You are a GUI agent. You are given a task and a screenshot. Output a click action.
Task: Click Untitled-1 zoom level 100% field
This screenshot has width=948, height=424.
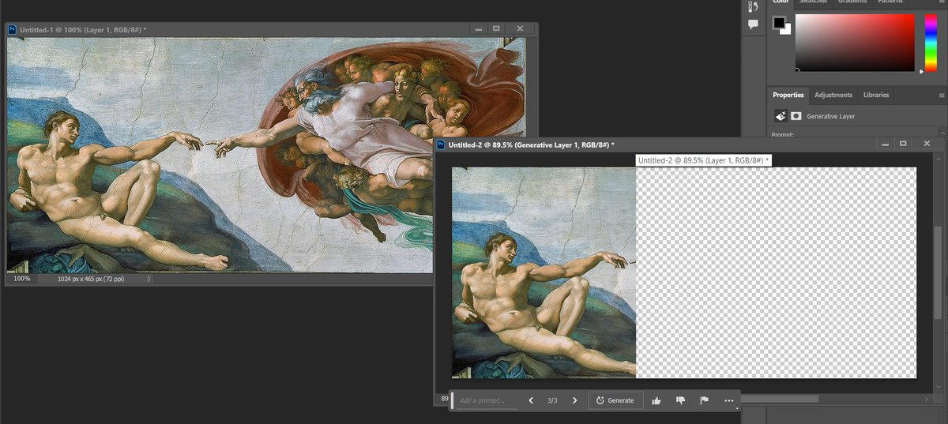tap(22, 279)
